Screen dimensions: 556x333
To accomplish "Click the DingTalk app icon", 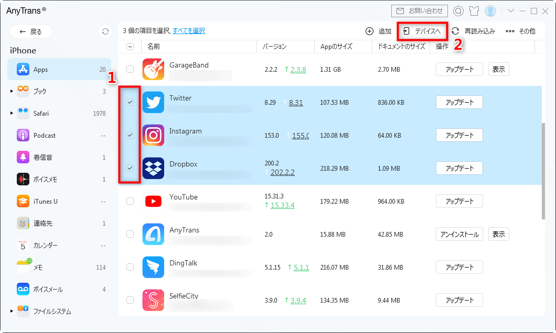I will click(x=153, y=267).
